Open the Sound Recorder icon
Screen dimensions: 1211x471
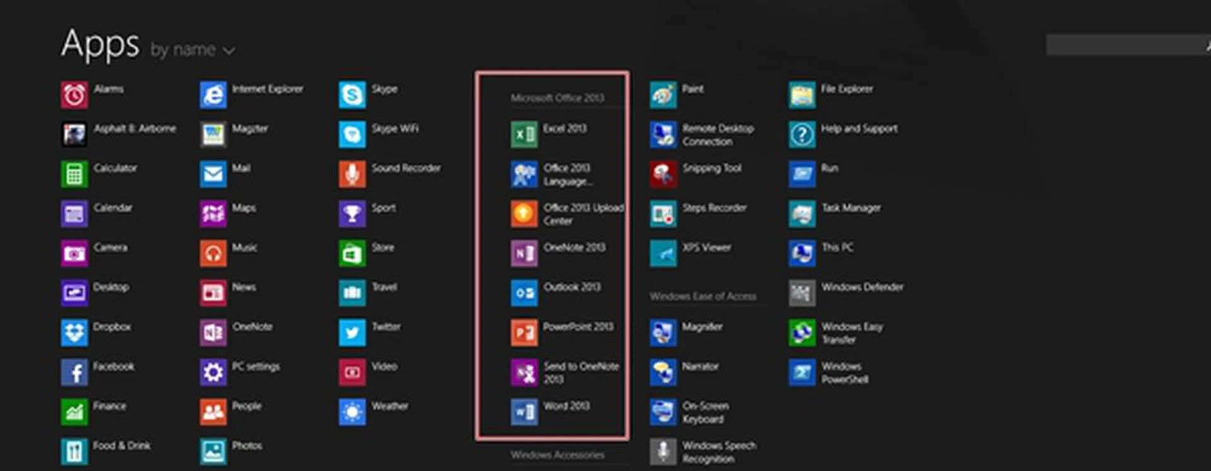[x=352, y=175]
